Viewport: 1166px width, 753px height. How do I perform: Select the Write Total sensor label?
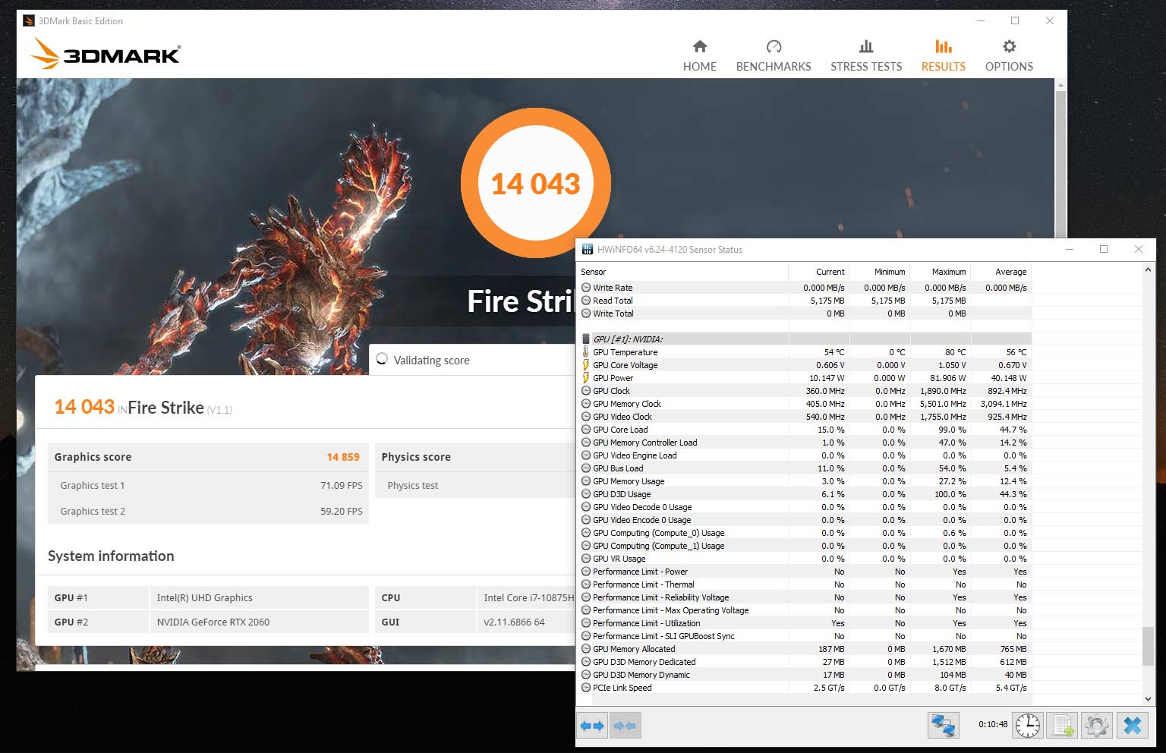613,313
